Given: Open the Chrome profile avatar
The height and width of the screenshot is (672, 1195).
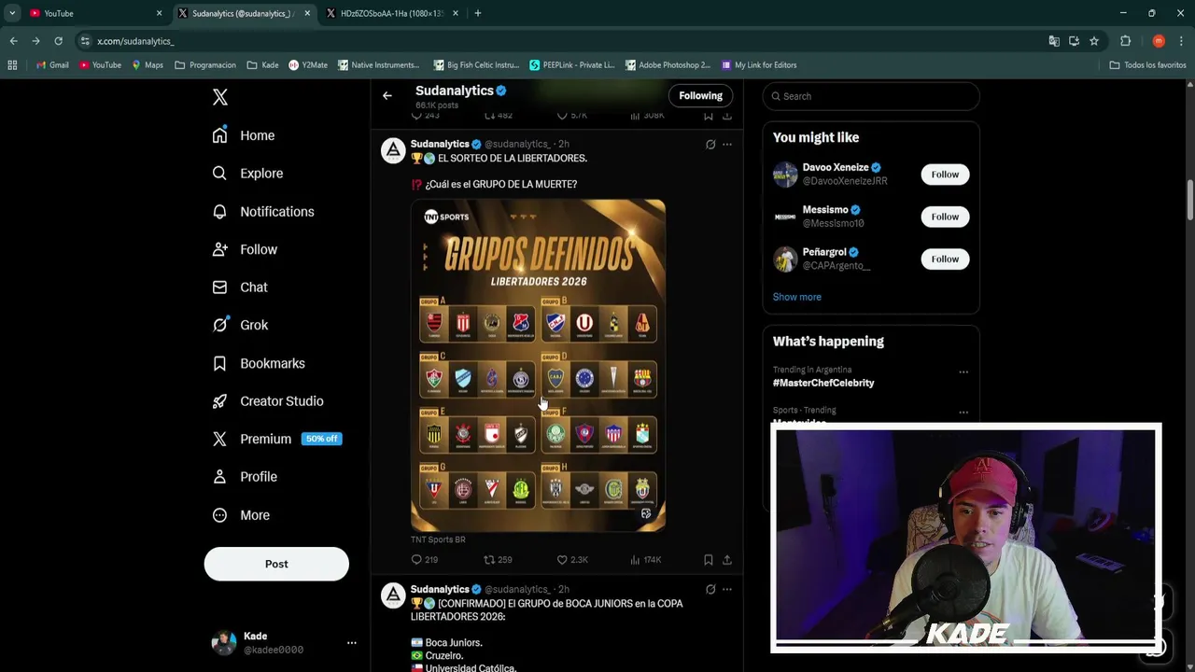Looking at the screenshot, I should (1159, 41).
